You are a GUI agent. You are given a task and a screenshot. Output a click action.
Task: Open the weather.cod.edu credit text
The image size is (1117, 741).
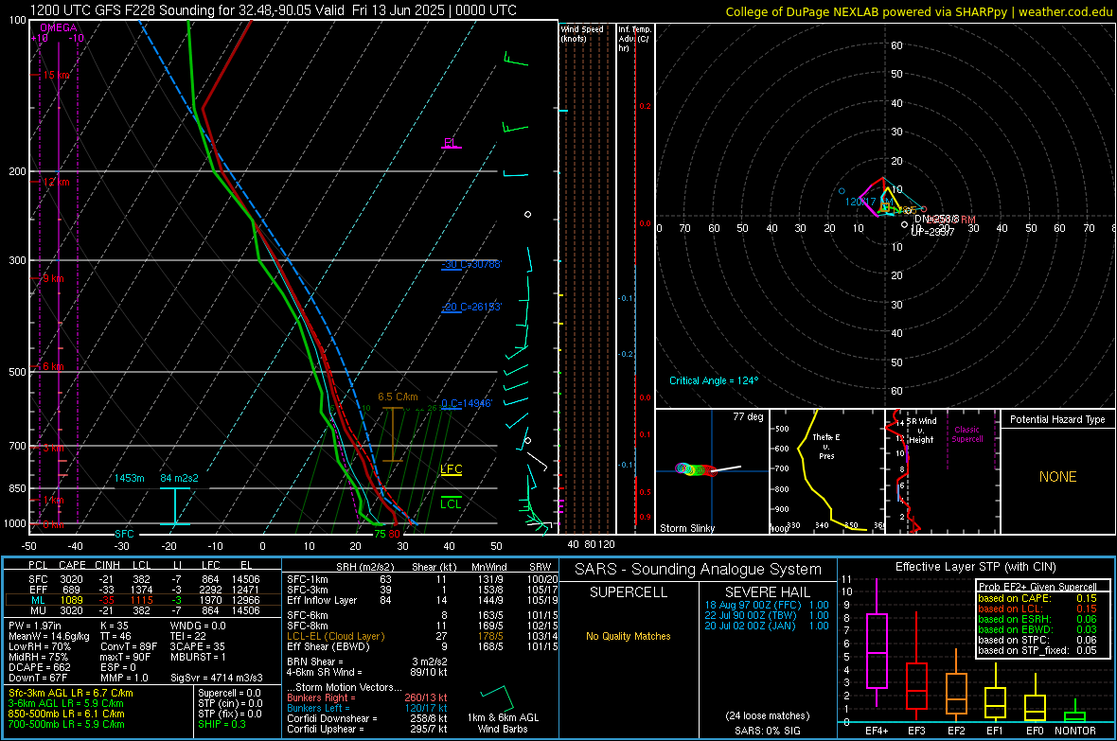pyautogui.click(x=1065, y=12)
